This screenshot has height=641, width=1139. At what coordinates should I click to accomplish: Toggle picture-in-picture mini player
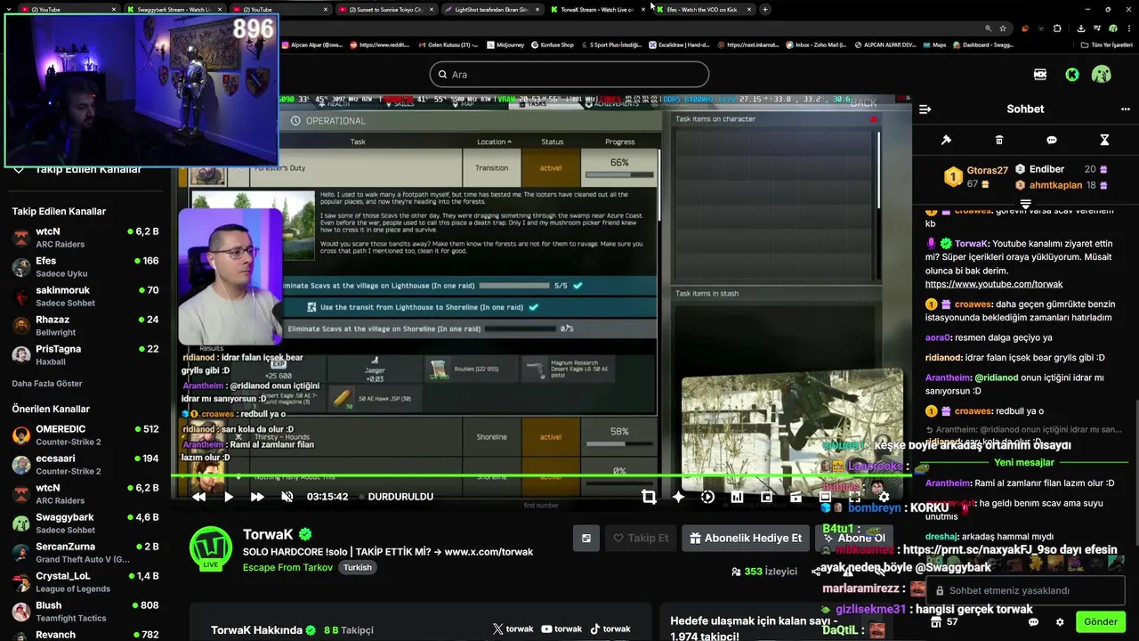(766, 497)
